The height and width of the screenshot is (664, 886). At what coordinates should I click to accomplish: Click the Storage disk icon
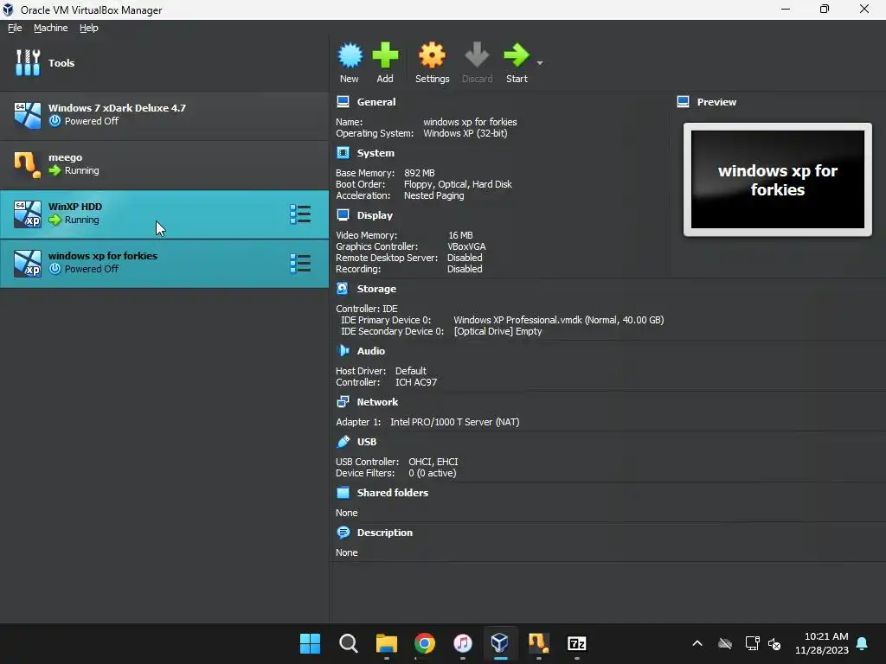[343, 289]
